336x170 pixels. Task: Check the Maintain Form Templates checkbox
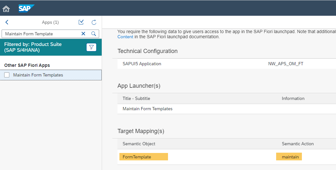(x=7, y=75)
